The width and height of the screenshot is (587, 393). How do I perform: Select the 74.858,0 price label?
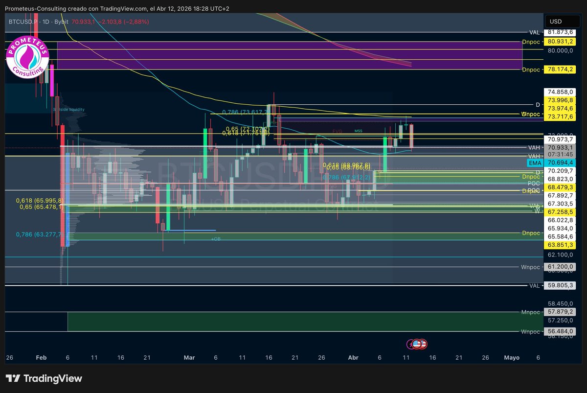tap(560, 92)
